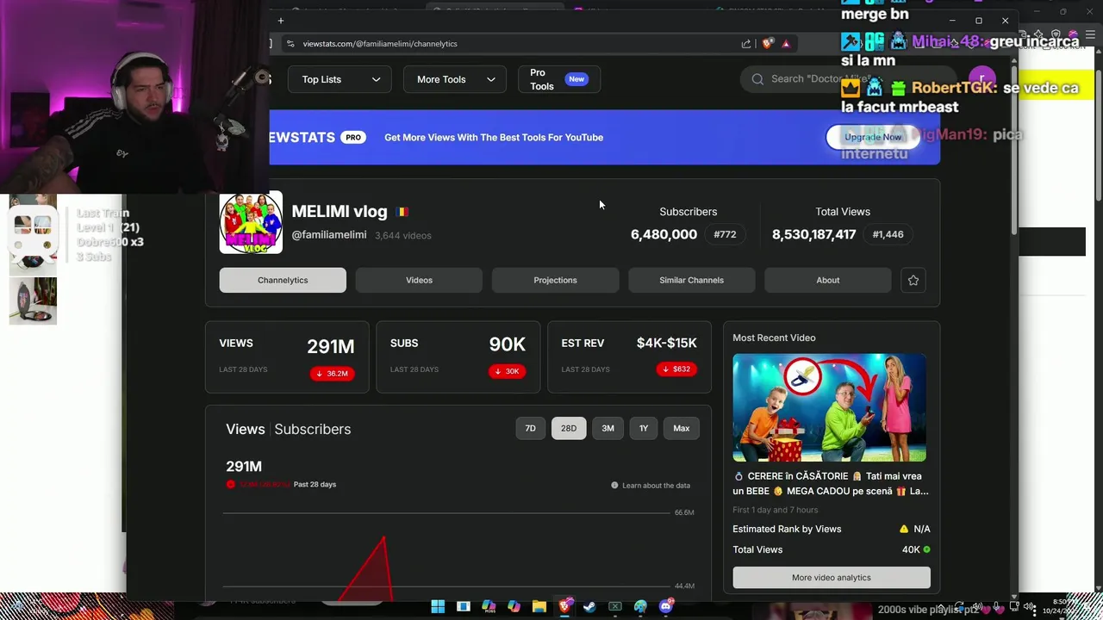The height and width of the screenshot is (620, 1103).
Task: Click More video analytics button
Action: click(832, 578)
